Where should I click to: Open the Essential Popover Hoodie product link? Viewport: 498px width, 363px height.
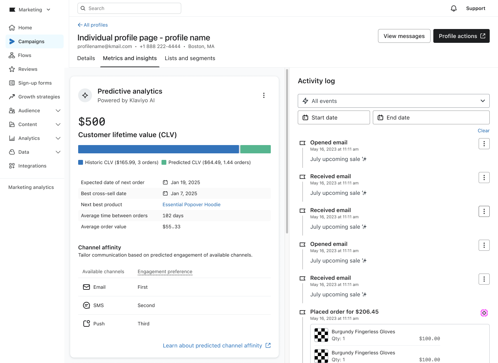coord(191,204)
